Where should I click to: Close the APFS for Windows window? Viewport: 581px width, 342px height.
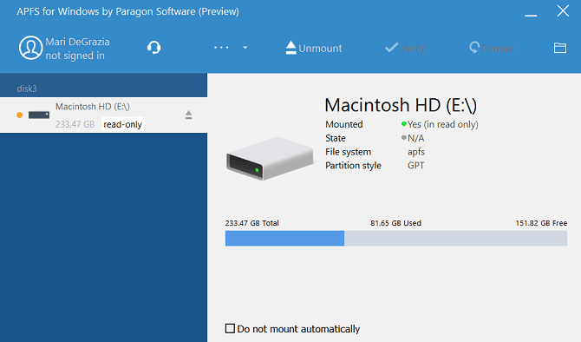click(x=563, y=10)
